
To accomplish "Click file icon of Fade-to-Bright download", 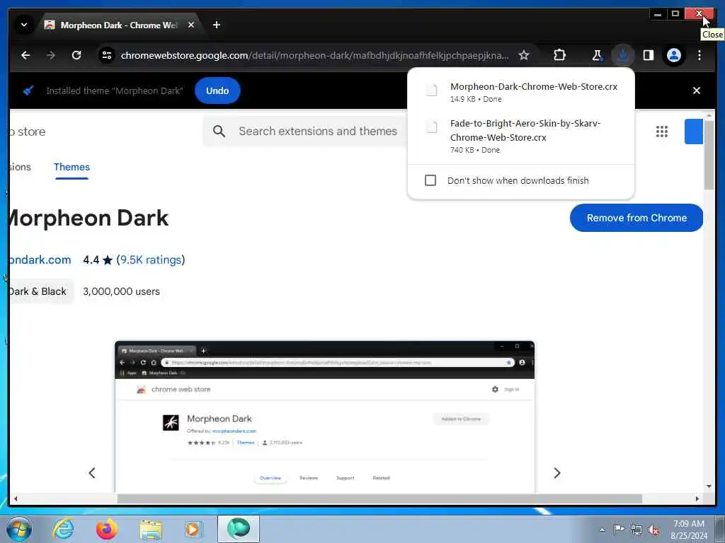I will (431, 127).
